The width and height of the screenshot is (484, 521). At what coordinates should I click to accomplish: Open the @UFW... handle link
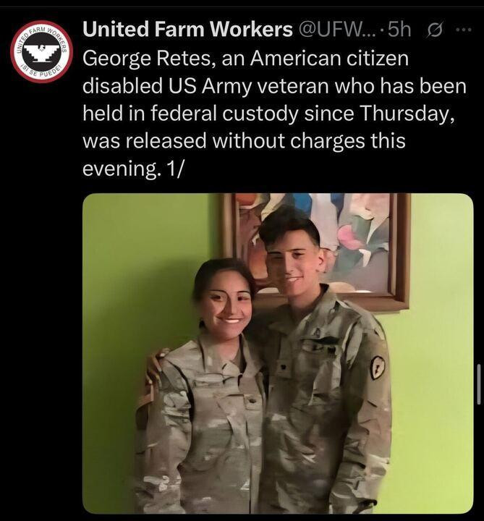click(x=338, y=30)
